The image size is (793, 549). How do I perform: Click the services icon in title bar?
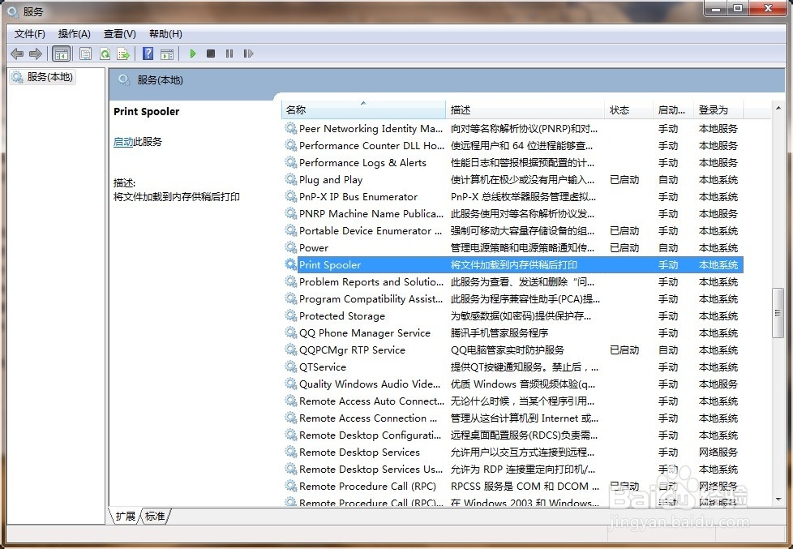(x=13, y=11)
